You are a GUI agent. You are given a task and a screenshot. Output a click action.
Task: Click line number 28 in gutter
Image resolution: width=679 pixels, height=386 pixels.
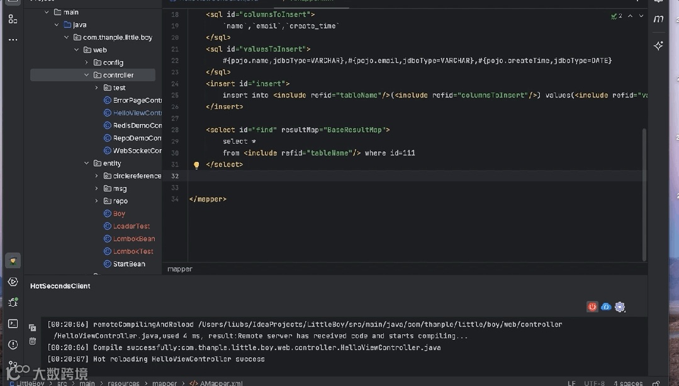pos(175,130)
